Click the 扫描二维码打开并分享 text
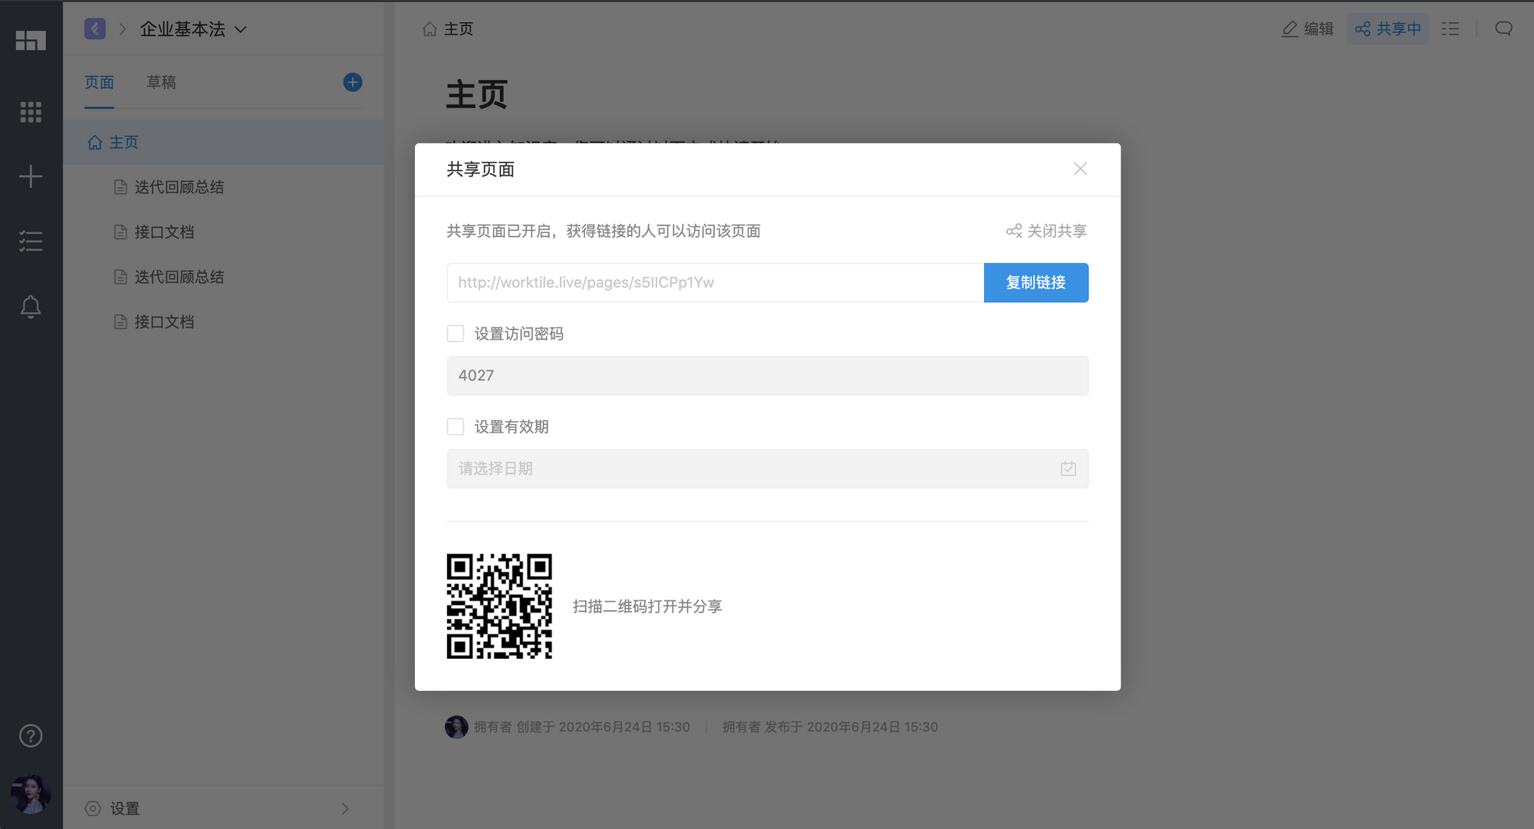Image resolution: width=1534 pixels, height=829 pixels. [647, 607]
